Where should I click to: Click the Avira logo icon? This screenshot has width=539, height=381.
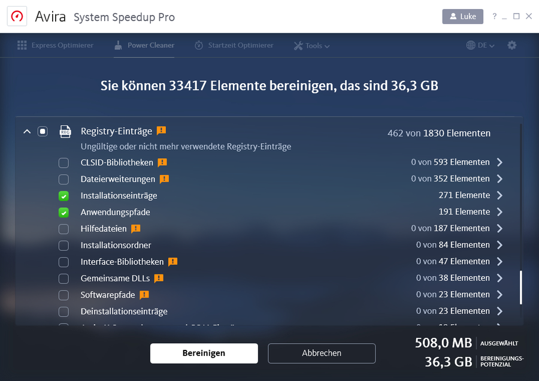(x=16, y=17)
